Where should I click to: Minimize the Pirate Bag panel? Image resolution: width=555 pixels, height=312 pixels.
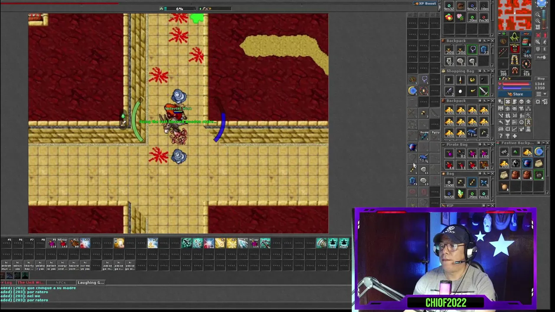(x=488, y=144)
